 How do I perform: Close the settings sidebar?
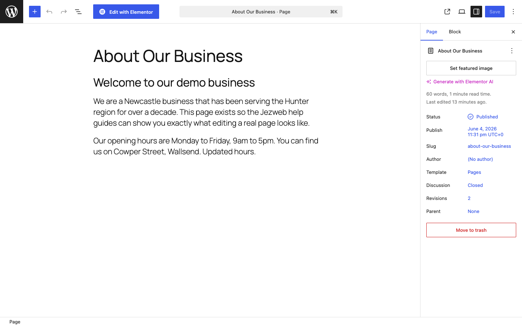point(513,32)
